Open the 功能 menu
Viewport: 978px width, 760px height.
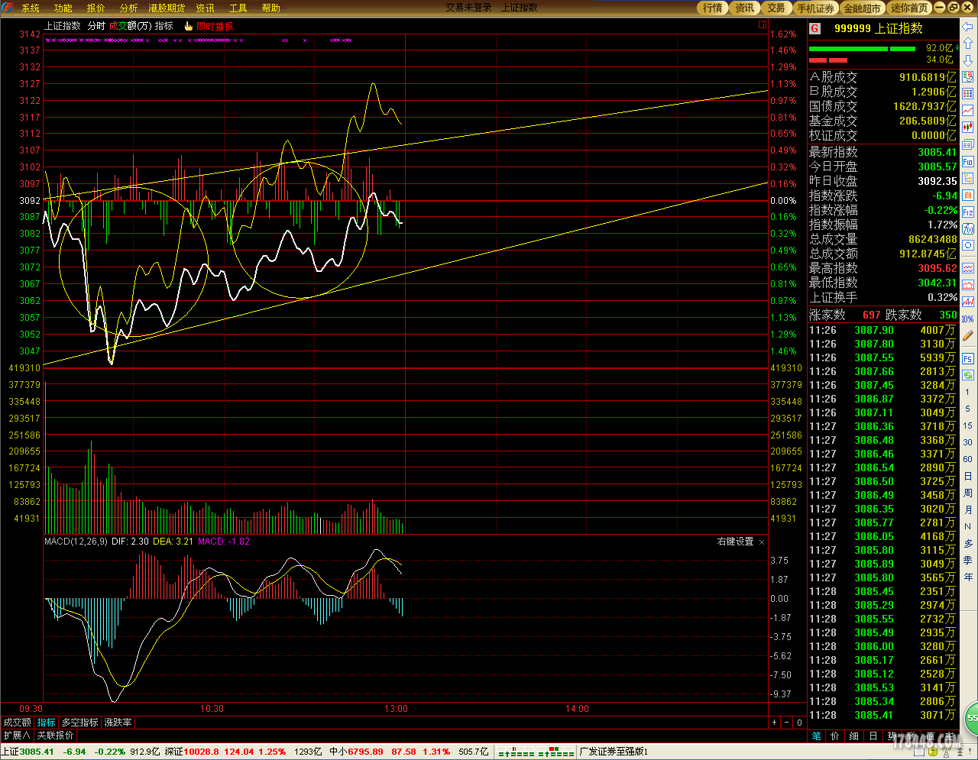63,8
